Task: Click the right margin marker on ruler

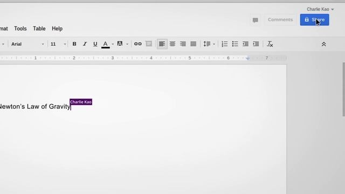Action: pyautogui.click(x=248, y=58)
